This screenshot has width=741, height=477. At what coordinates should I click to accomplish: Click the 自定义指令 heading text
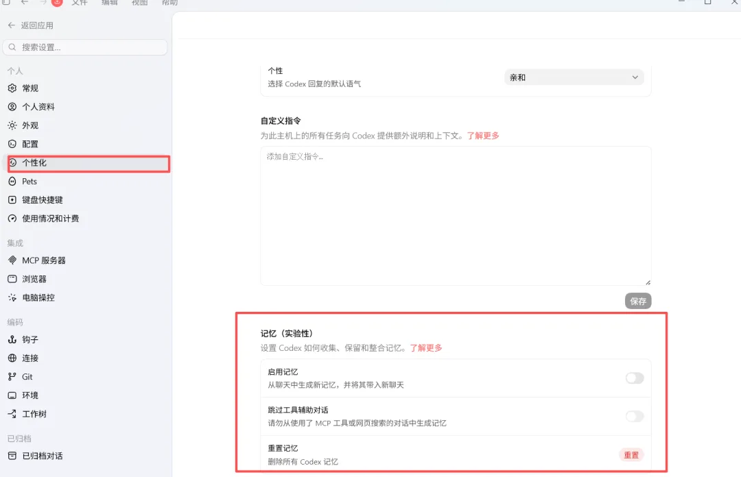pyautogui.click(x=281, y=121)
